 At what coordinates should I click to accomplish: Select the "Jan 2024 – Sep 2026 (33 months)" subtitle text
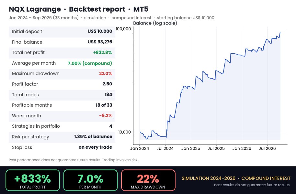point(44,18)
